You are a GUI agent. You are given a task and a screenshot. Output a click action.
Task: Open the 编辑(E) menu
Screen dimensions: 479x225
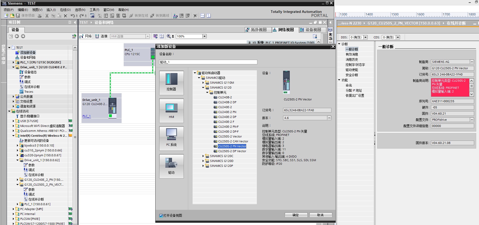tap(23, 10)
